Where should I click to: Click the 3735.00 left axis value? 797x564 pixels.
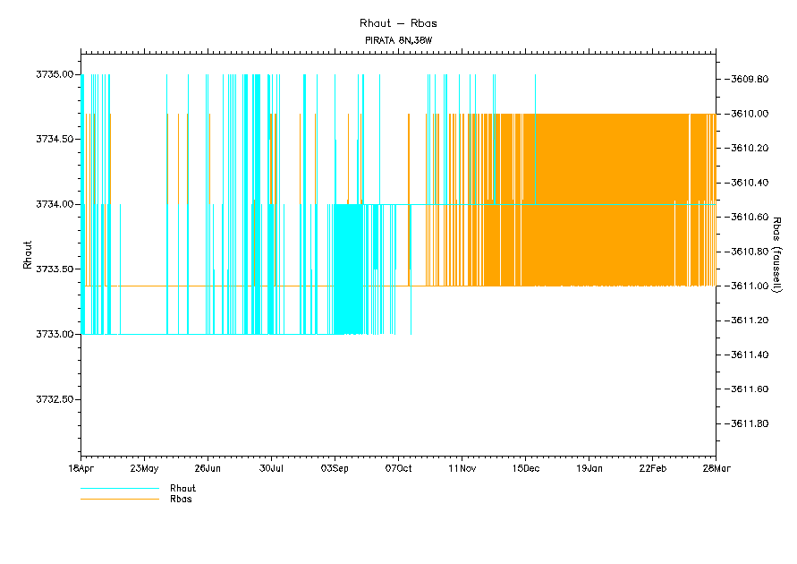pos(55,74)
